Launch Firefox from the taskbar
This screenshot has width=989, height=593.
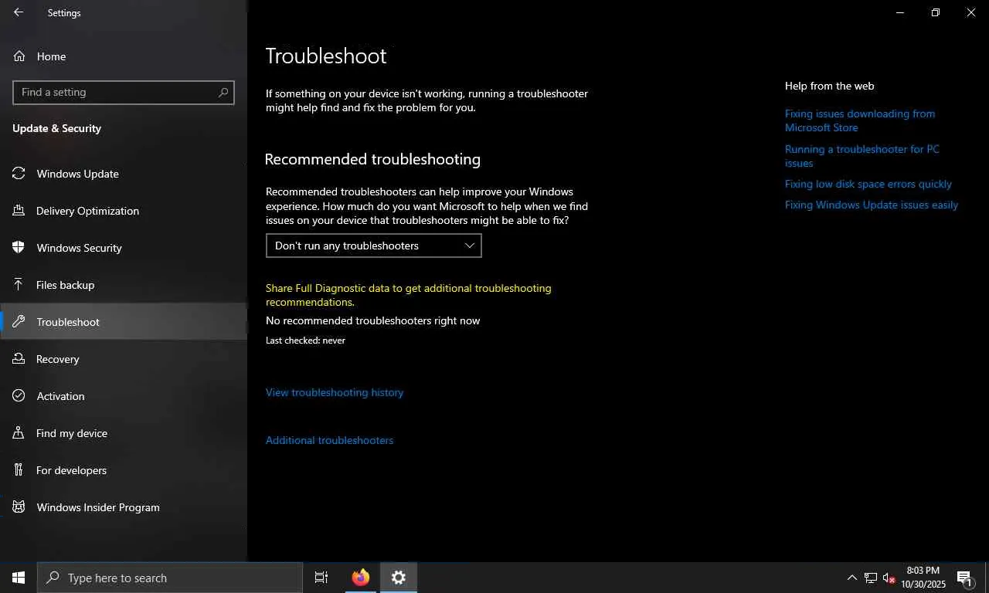point(360,578)
